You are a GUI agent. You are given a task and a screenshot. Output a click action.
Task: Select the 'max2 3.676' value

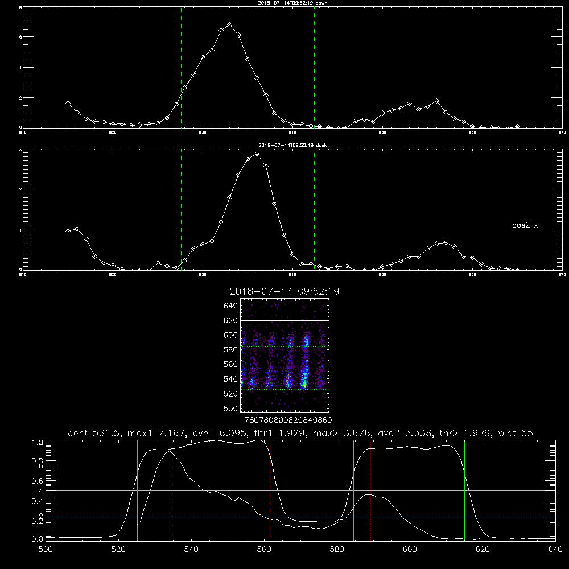[341, 433]
